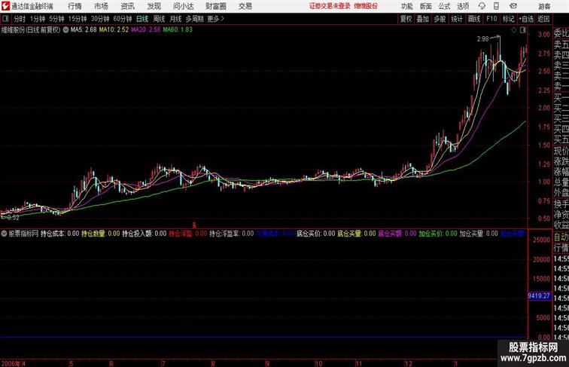Click the 持仓成本: 0.00 indicator field
The image size is (569, 367).
pos(59,234)
